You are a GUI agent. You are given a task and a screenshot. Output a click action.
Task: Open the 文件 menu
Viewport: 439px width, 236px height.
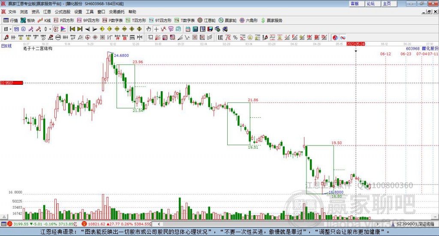tap(12, 12)
